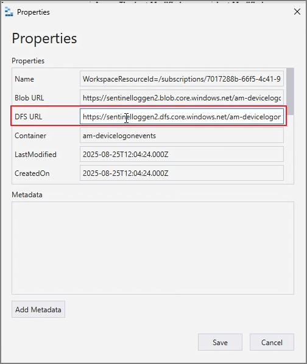Image resolution: width=307 pixels, height=364 pixels.
Task: Click the "Blob URL" row label
Action: coord(29,98)
